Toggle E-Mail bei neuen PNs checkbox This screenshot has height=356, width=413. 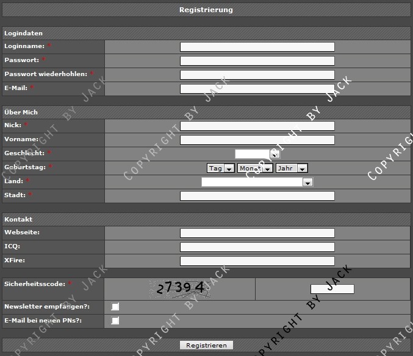pos(115,321)
